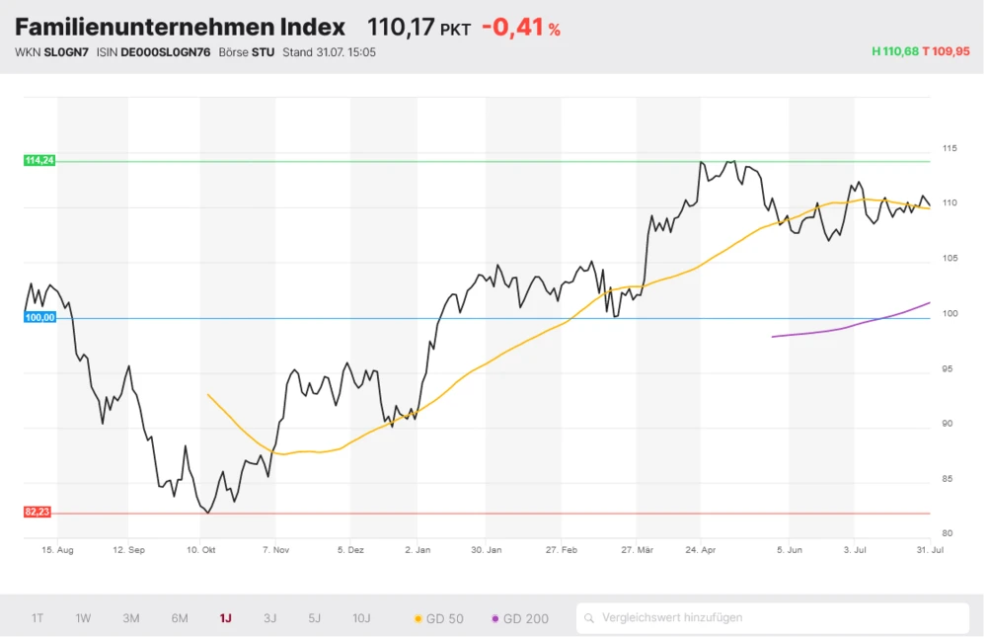Screen dimensions: 987x639
Task: Select the 1J time range
Action: point(225,619)
